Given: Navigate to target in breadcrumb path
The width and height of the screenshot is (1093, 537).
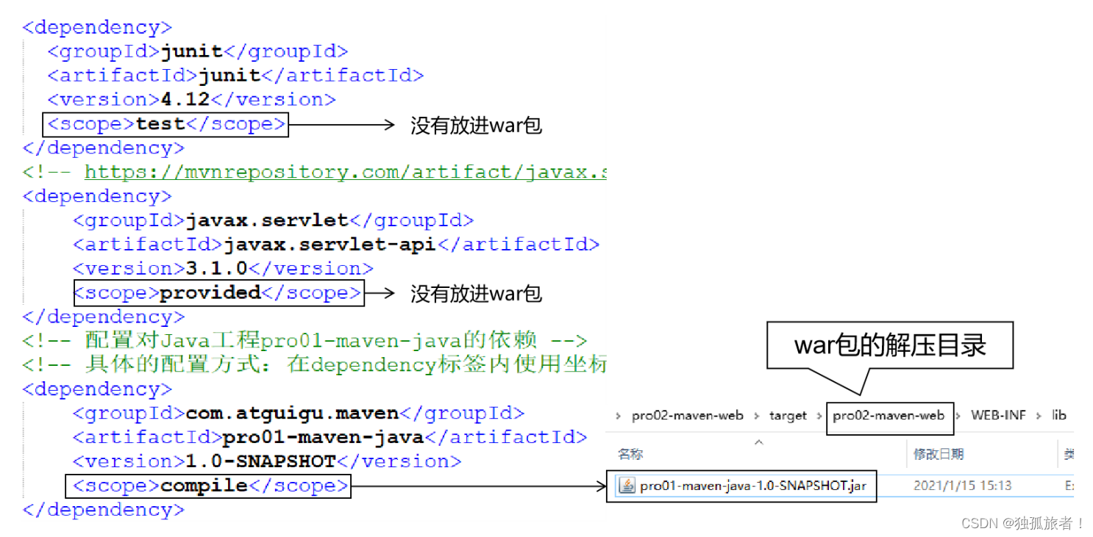Looking at the screenshot, I should [788, 416].
